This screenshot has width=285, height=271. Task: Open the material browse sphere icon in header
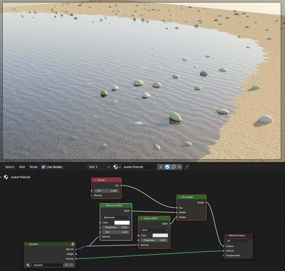point(117,167)
